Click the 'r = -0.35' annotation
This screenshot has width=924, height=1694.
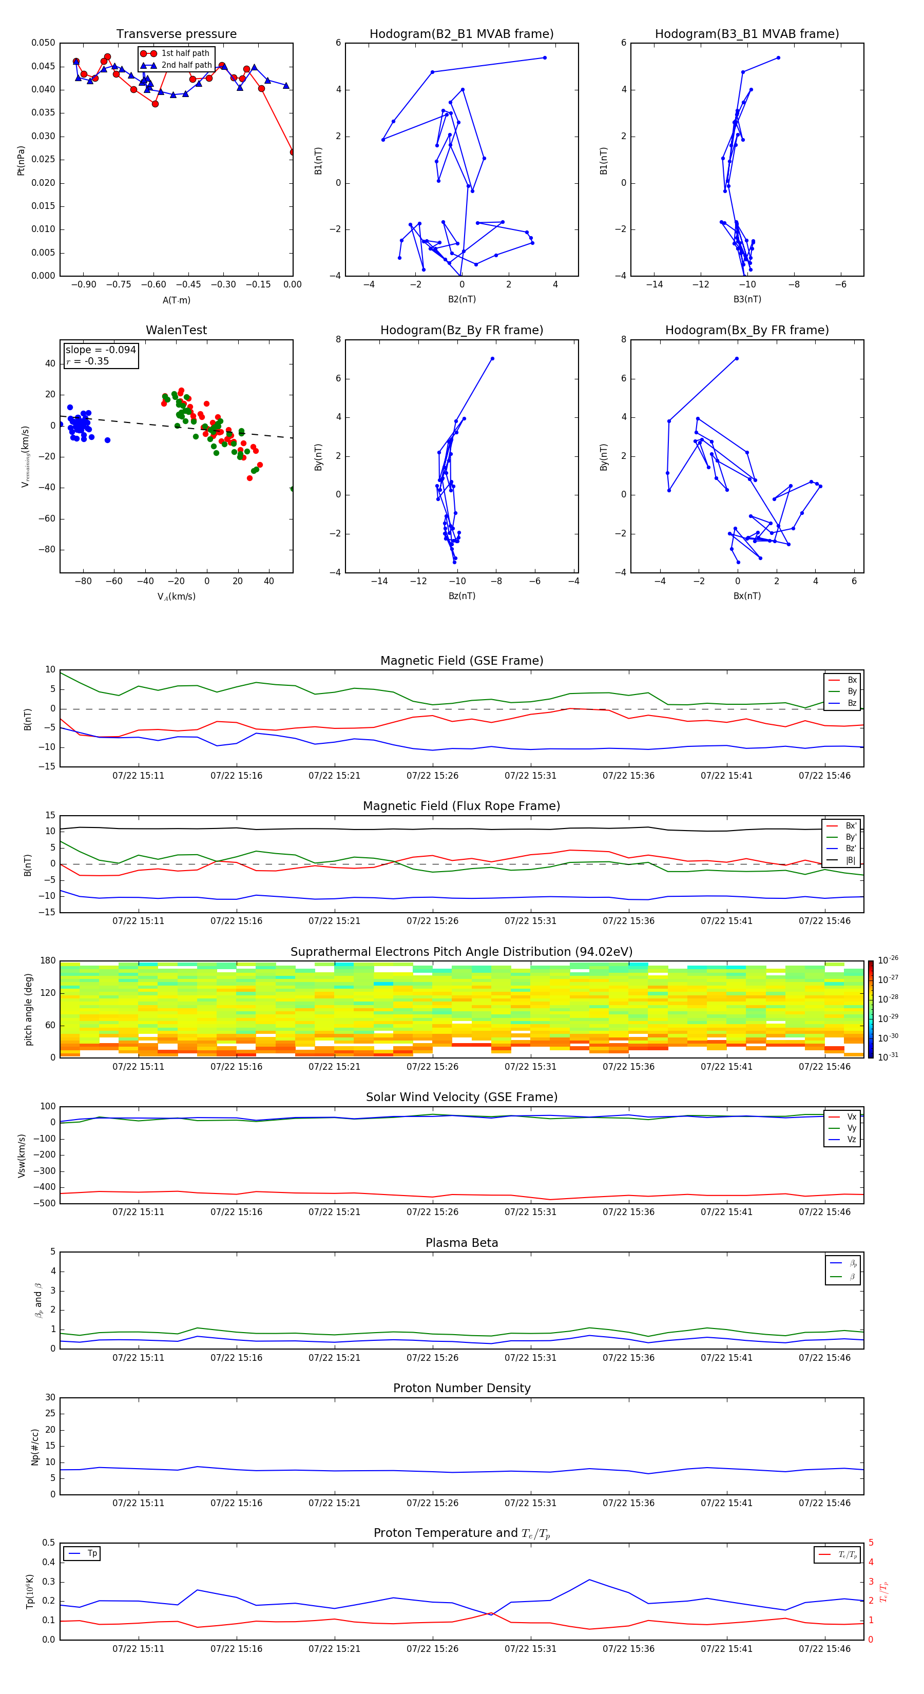point(87,361)
